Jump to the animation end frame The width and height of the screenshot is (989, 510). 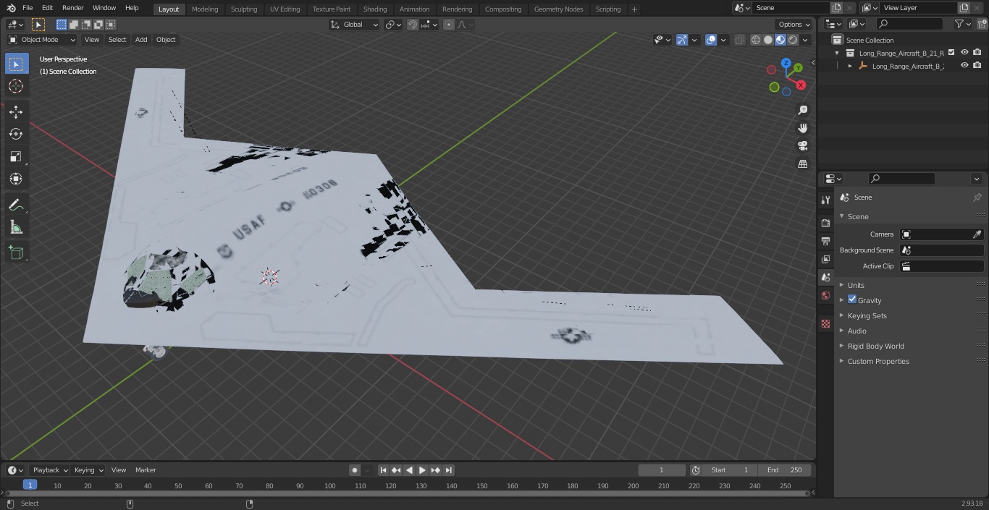pos(449,470)
